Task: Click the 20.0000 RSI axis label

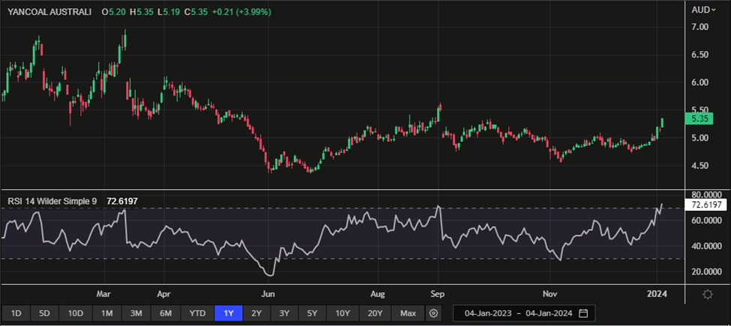Action: click(706, 272)
